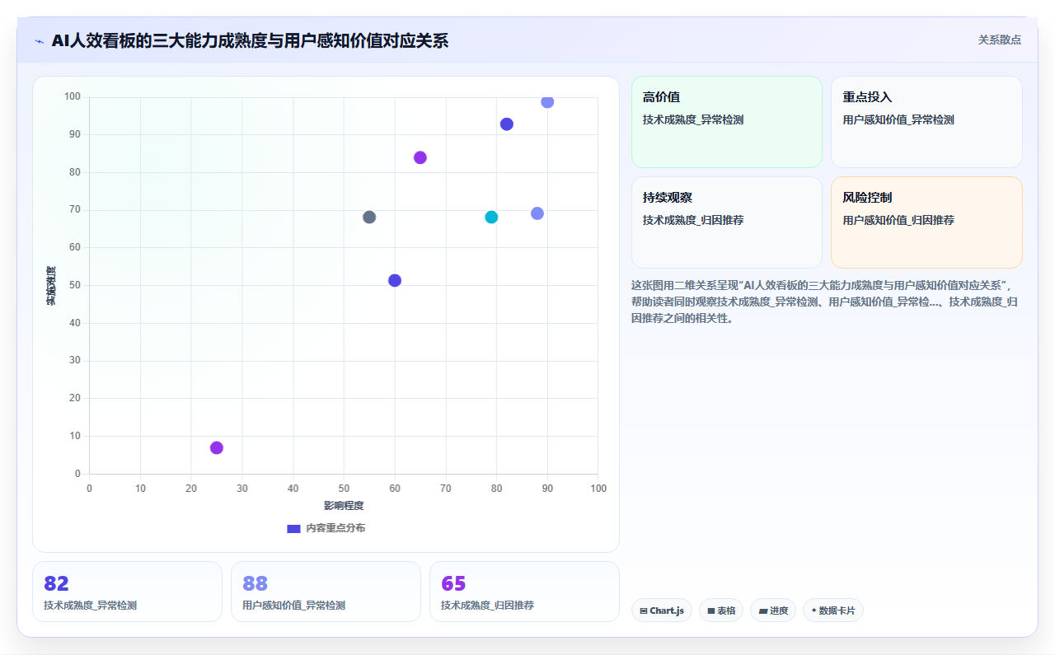Click the 内容重点分布 legend color swatch
Image resolution: width=1055 pixels, height=655 pixels.
[293, 528]
